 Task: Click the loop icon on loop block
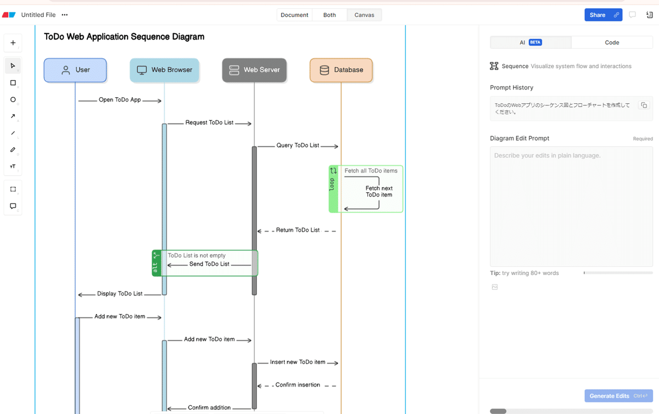tap(333, 171)
